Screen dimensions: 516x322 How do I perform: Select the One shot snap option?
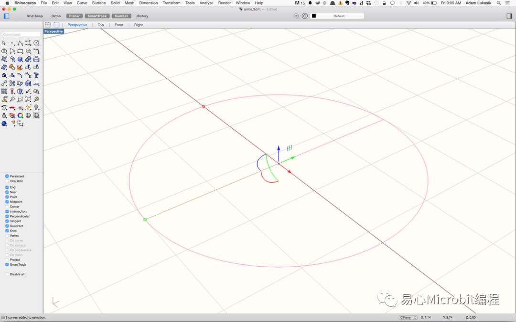(x=7, y=181)
